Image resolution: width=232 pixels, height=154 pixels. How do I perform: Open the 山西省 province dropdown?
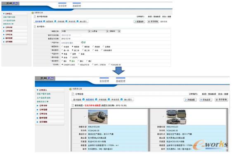[100, 31]
